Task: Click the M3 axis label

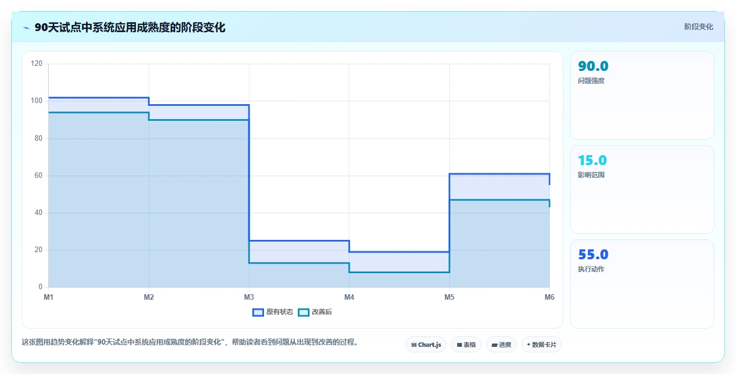Action: pyautogui.click(x=249, y=298)
